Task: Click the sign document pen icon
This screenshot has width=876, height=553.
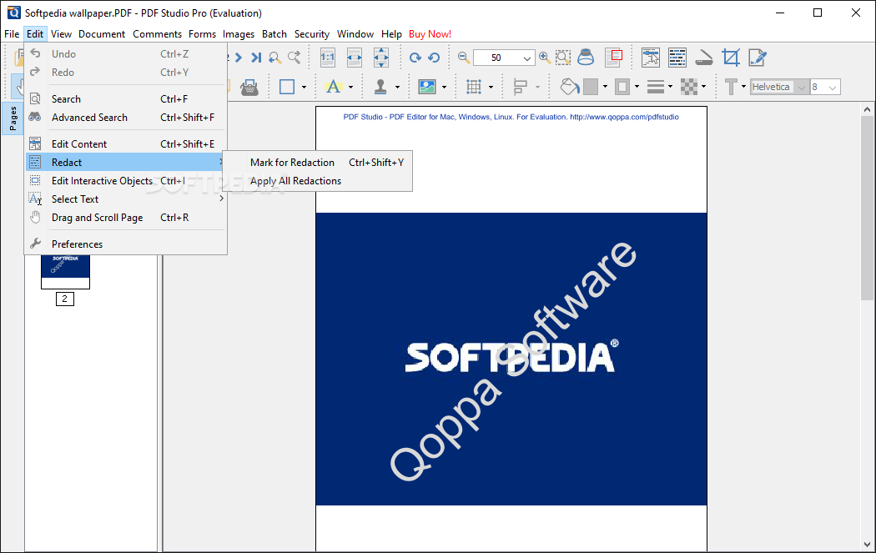Action: pos(758,58)
